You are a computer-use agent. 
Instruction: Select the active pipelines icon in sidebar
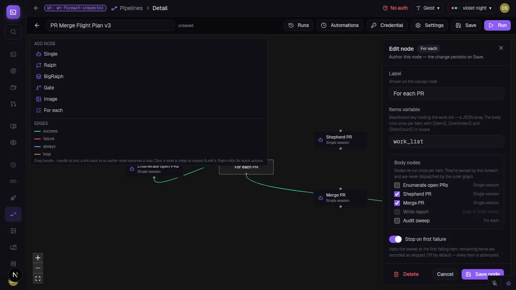tap(13, 214)
